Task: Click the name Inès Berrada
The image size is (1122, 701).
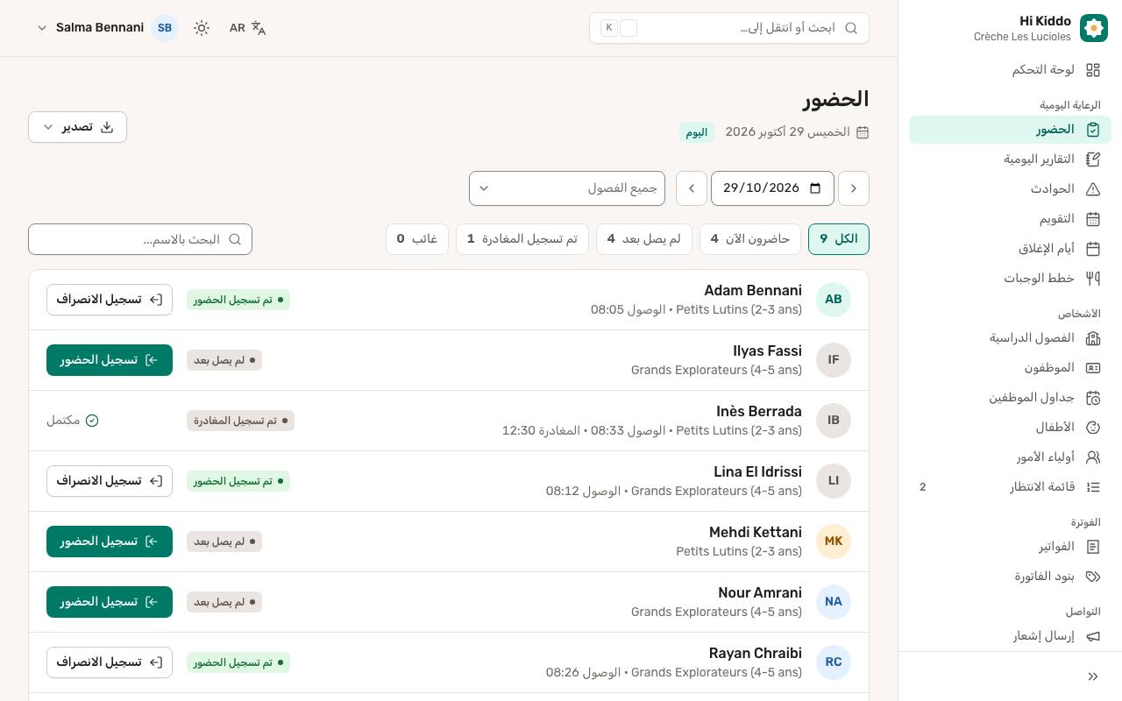Action: point(759,412)
